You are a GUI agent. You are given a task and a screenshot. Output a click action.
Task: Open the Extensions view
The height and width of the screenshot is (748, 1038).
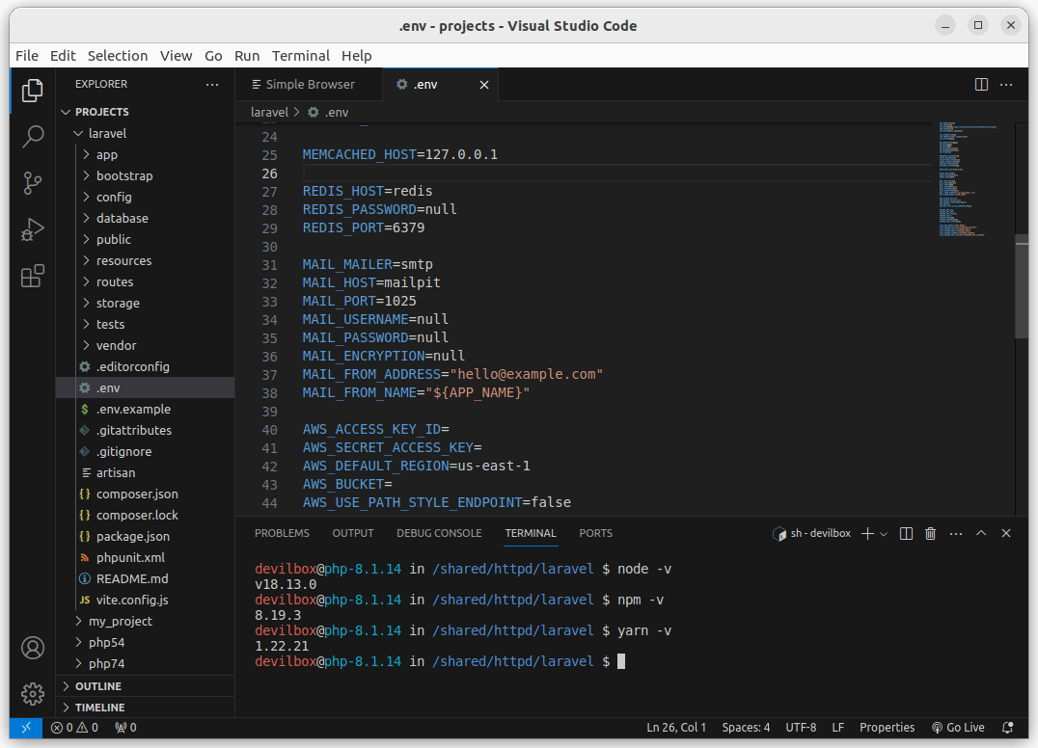tap(33, 277)
